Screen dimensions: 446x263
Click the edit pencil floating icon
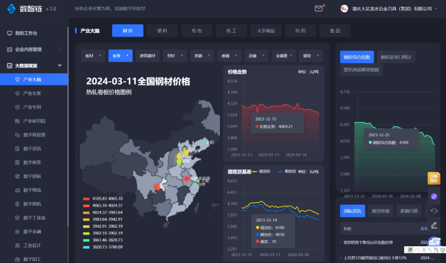pyautogui.click(x=434, y=225)
